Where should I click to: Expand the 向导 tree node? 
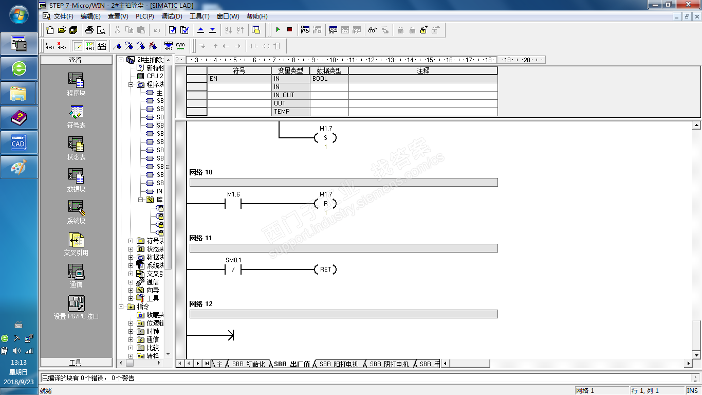coord(131,290)
